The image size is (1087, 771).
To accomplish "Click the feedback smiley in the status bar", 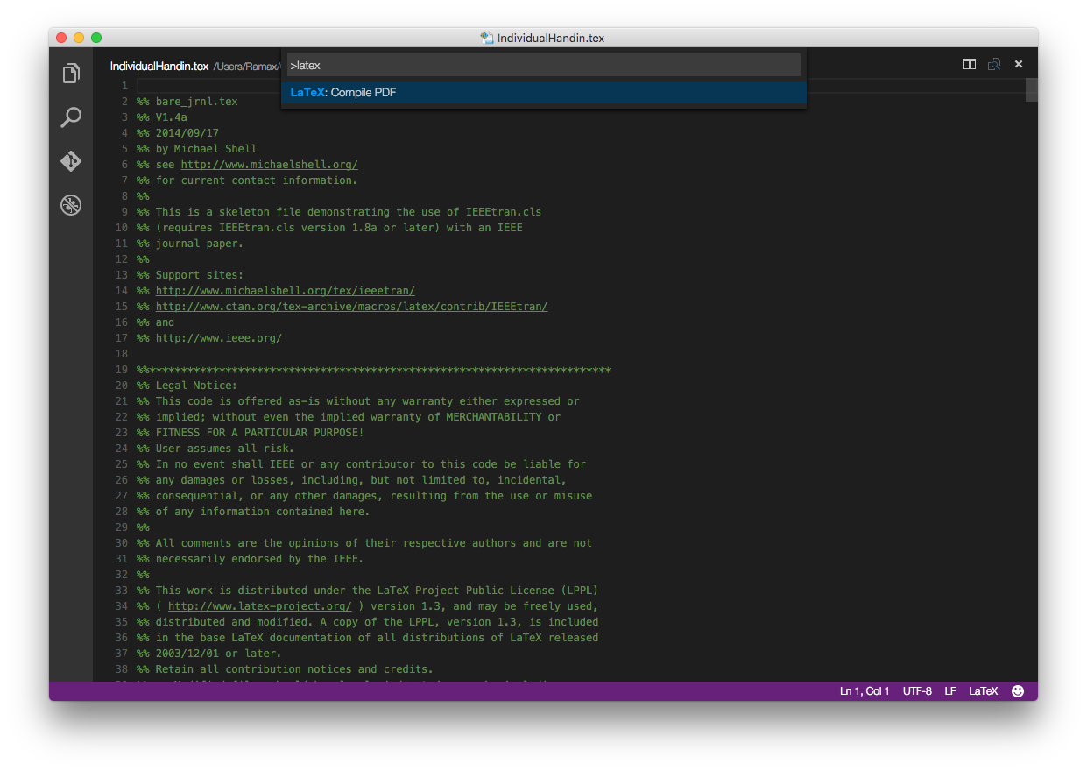I will tap(1017, 690).
